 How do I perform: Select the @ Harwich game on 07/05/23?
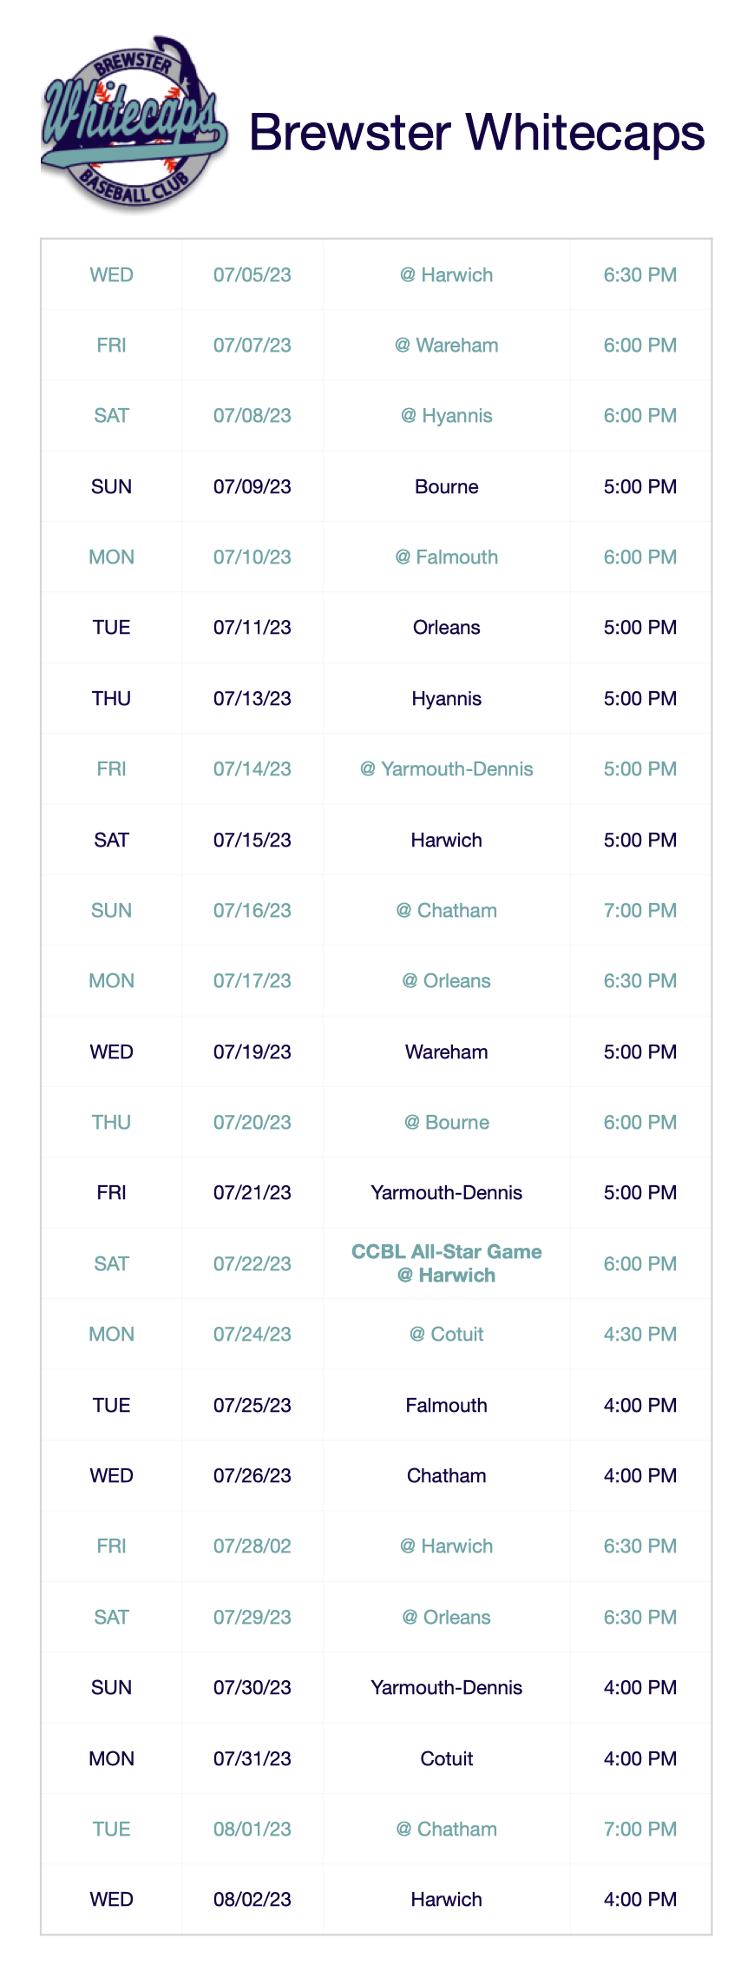446,275
